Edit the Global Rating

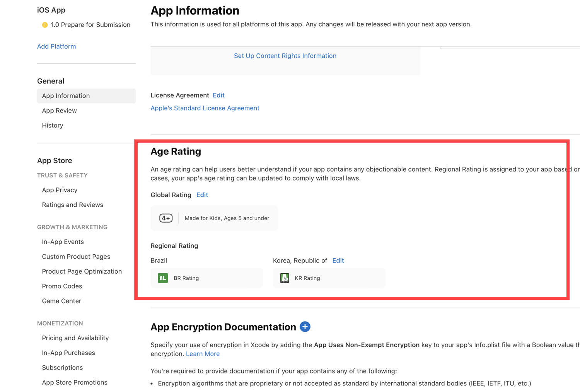[202, 195]
